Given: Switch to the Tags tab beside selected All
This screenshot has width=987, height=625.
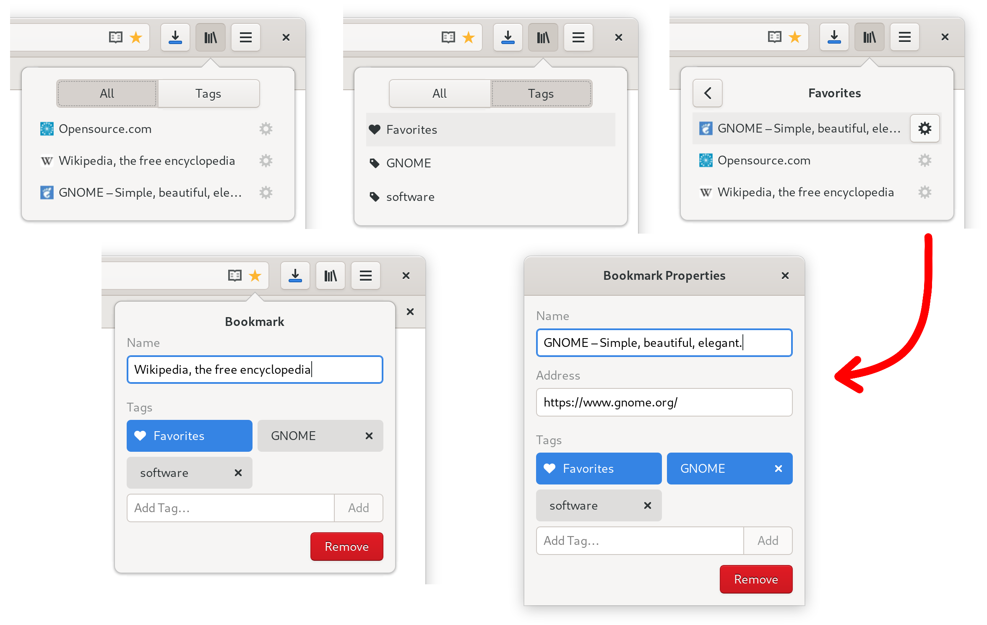Looking at the screenshot, I should coord(208,94).
